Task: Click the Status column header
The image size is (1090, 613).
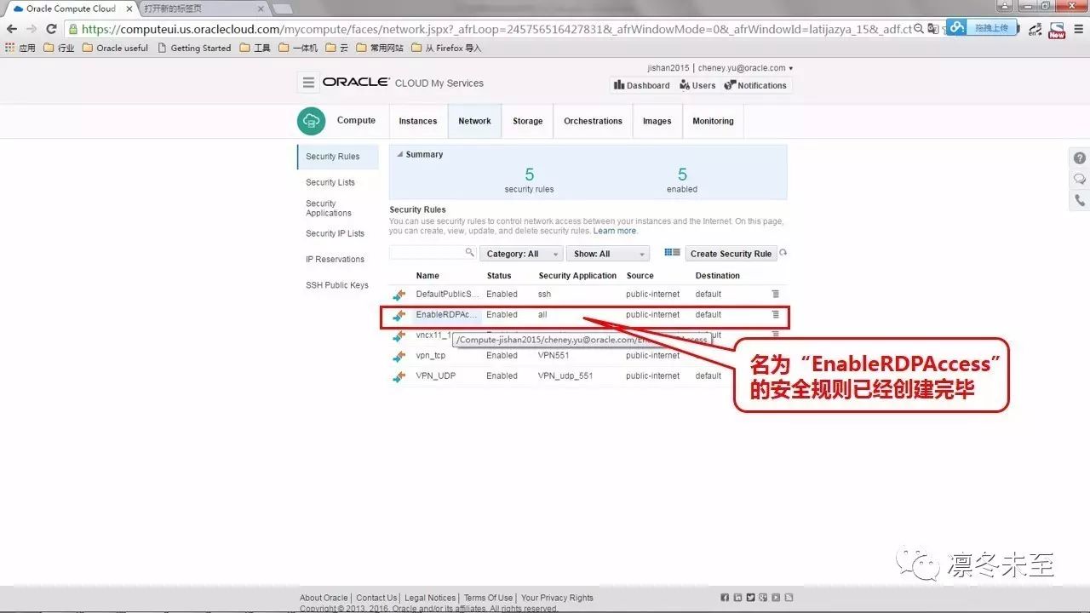Action: 499,276
